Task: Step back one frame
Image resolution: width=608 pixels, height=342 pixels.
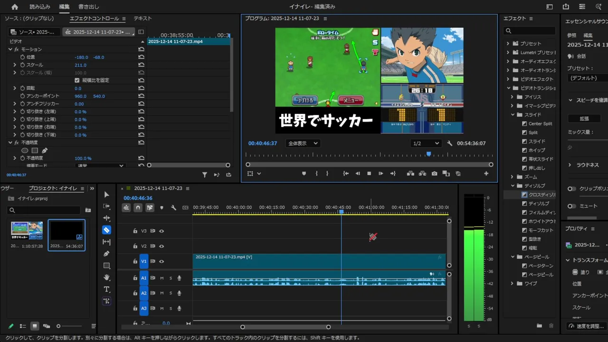Action: click(358, 174)
